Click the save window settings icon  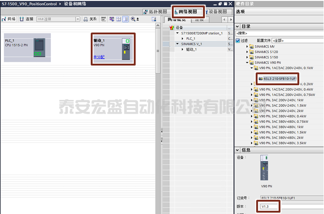[x=154, y=19]
